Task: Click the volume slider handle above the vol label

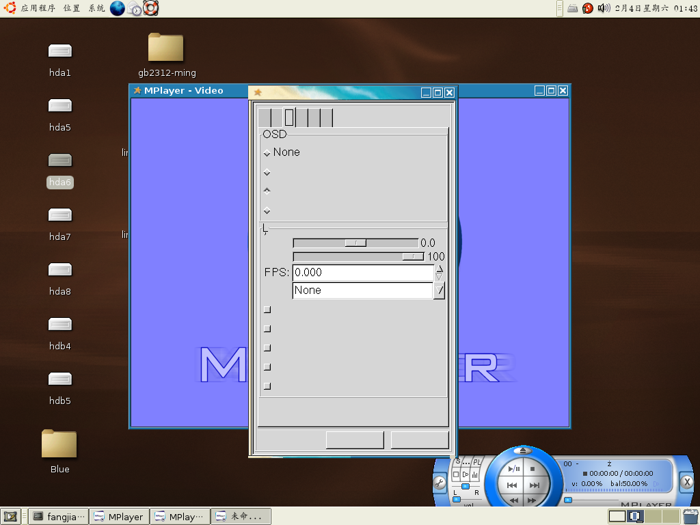Action: click(x=457, y=500)
